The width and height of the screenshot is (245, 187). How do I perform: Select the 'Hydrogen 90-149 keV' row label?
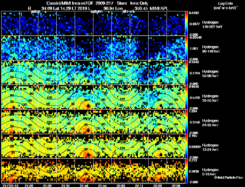[211, 49]
